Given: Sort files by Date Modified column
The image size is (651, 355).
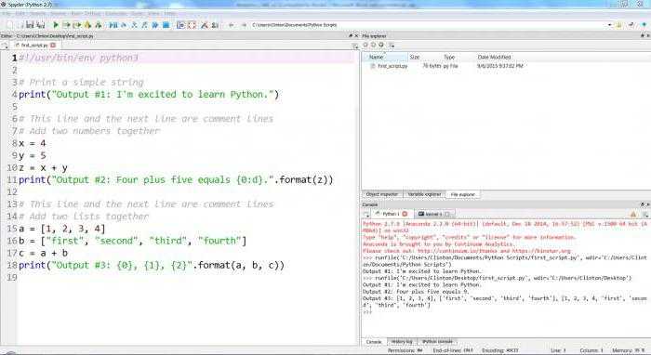Looking at the screenshot, I should (494, 57).
